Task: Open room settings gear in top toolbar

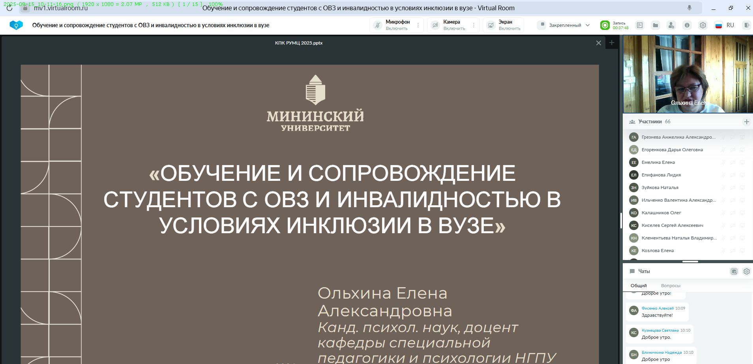Action: pos(703,25)
